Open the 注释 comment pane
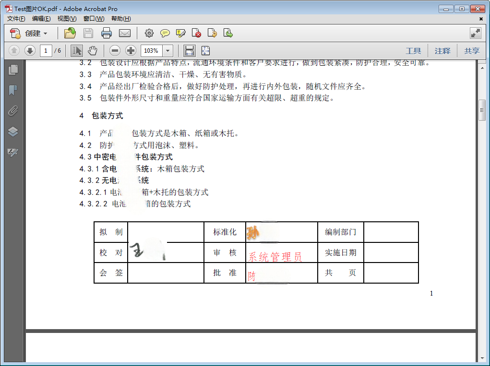 [442, 51]
